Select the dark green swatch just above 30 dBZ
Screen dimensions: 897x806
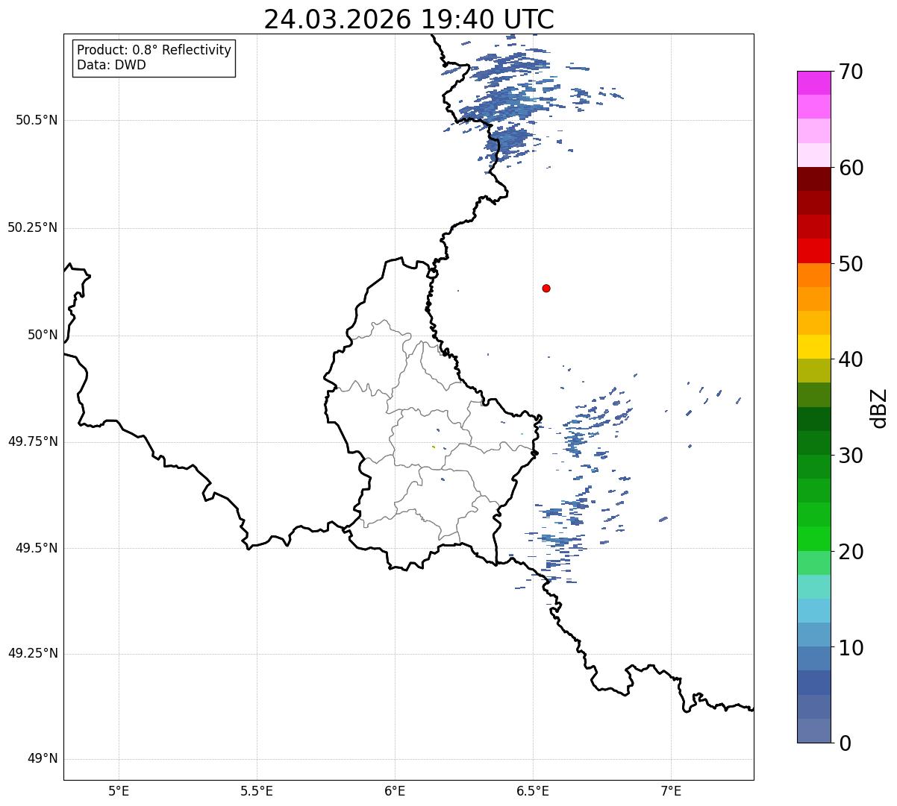[x=814, y=443]
